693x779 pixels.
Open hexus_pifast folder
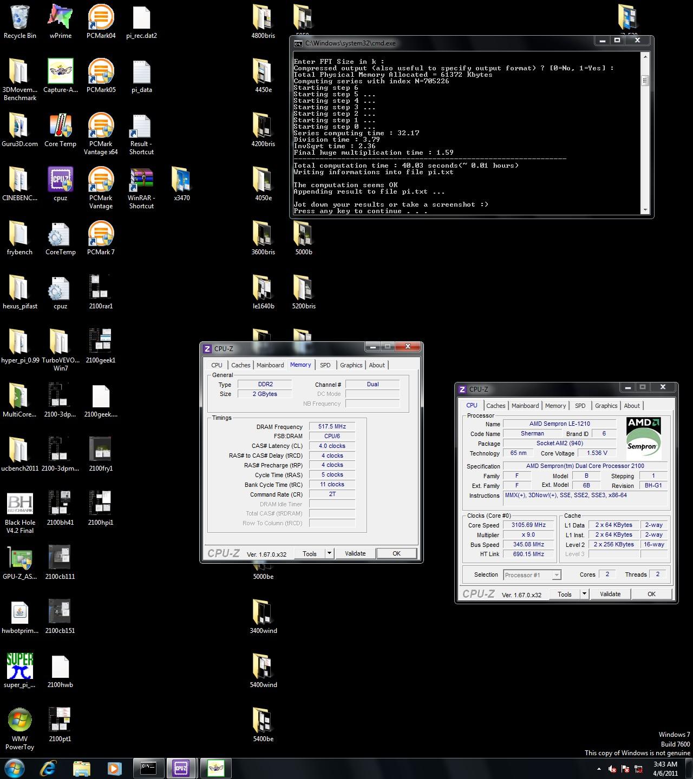[x=20, y=292]
